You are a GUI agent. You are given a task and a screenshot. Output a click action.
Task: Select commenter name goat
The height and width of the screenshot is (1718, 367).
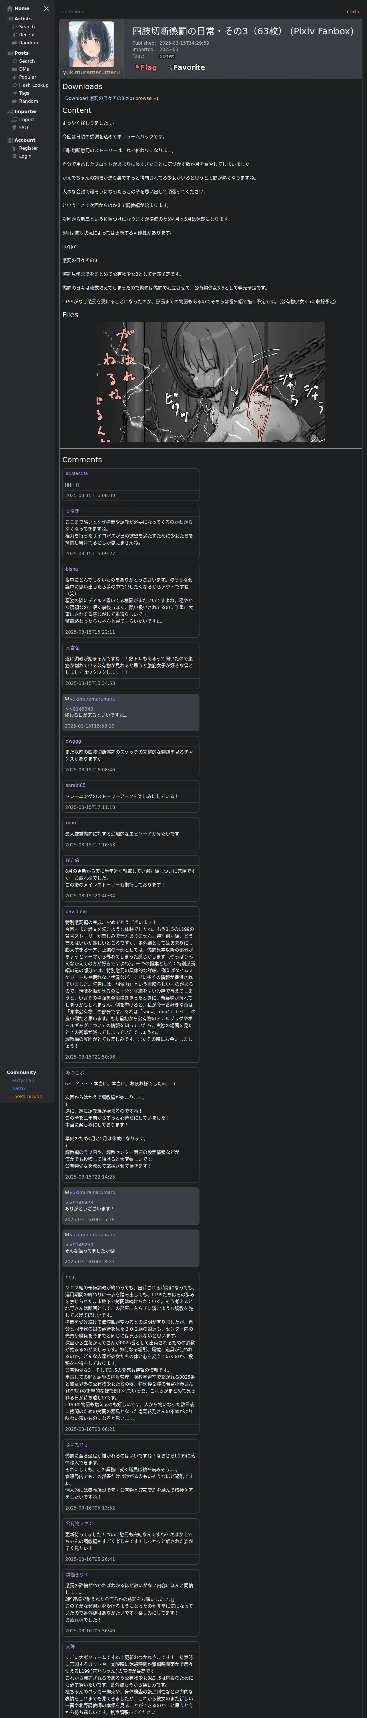pyautogui.click(x=71, y=1277)
